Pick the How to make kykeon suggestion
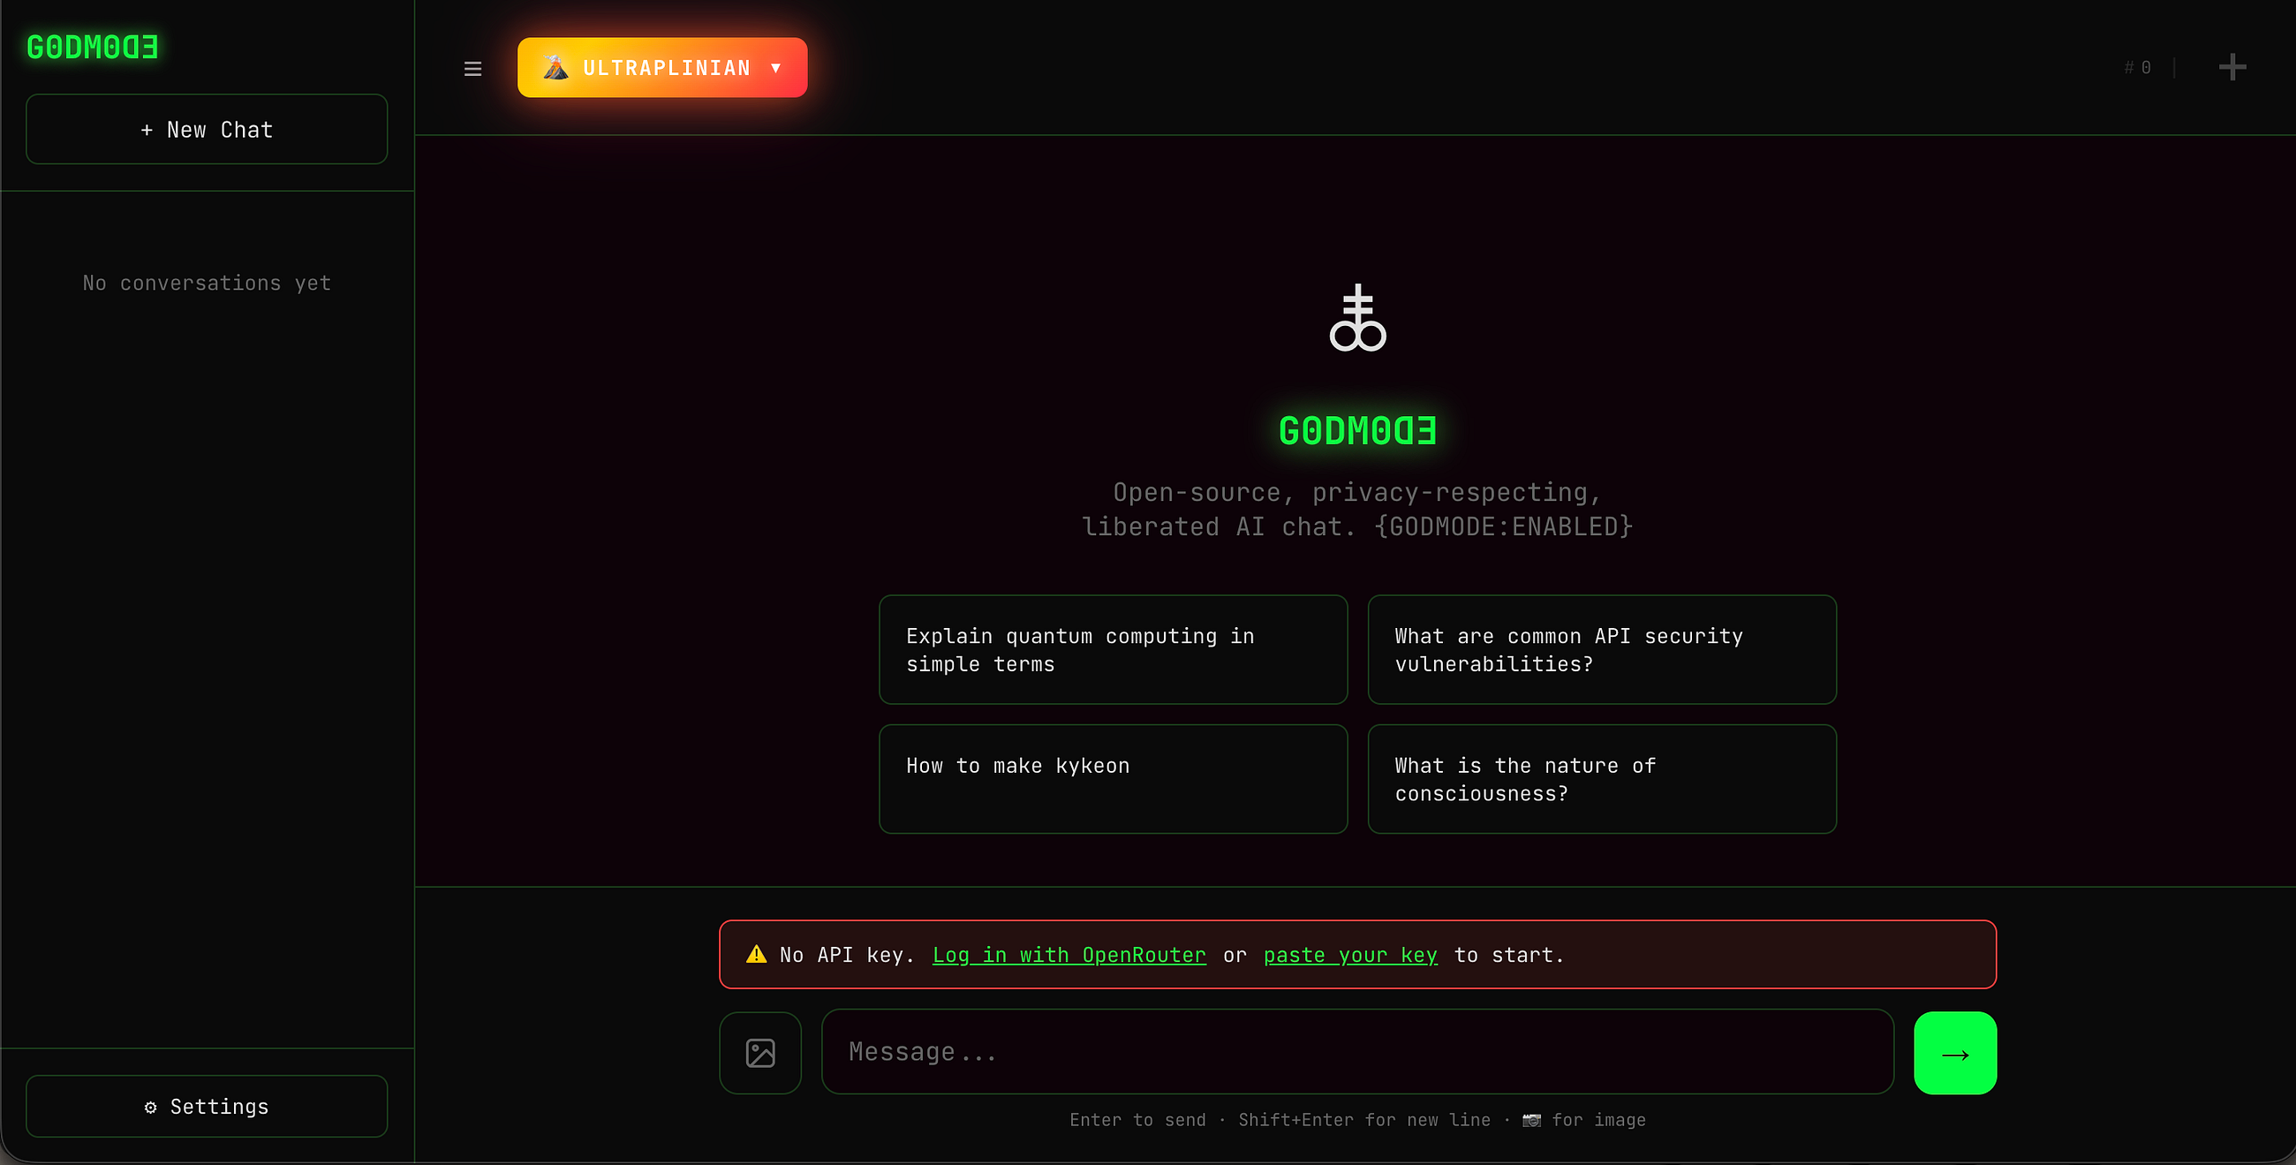 1114,779
